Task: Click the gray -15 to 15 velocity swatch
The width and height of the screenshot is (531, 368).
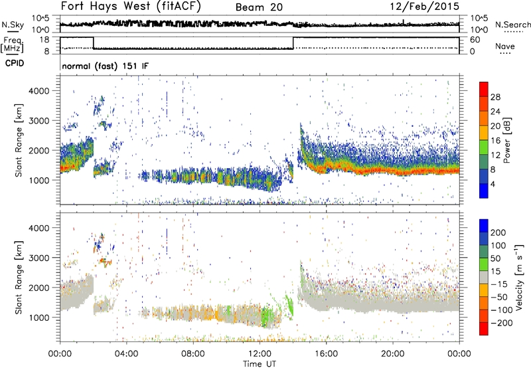Action: [x=484, y=277]
